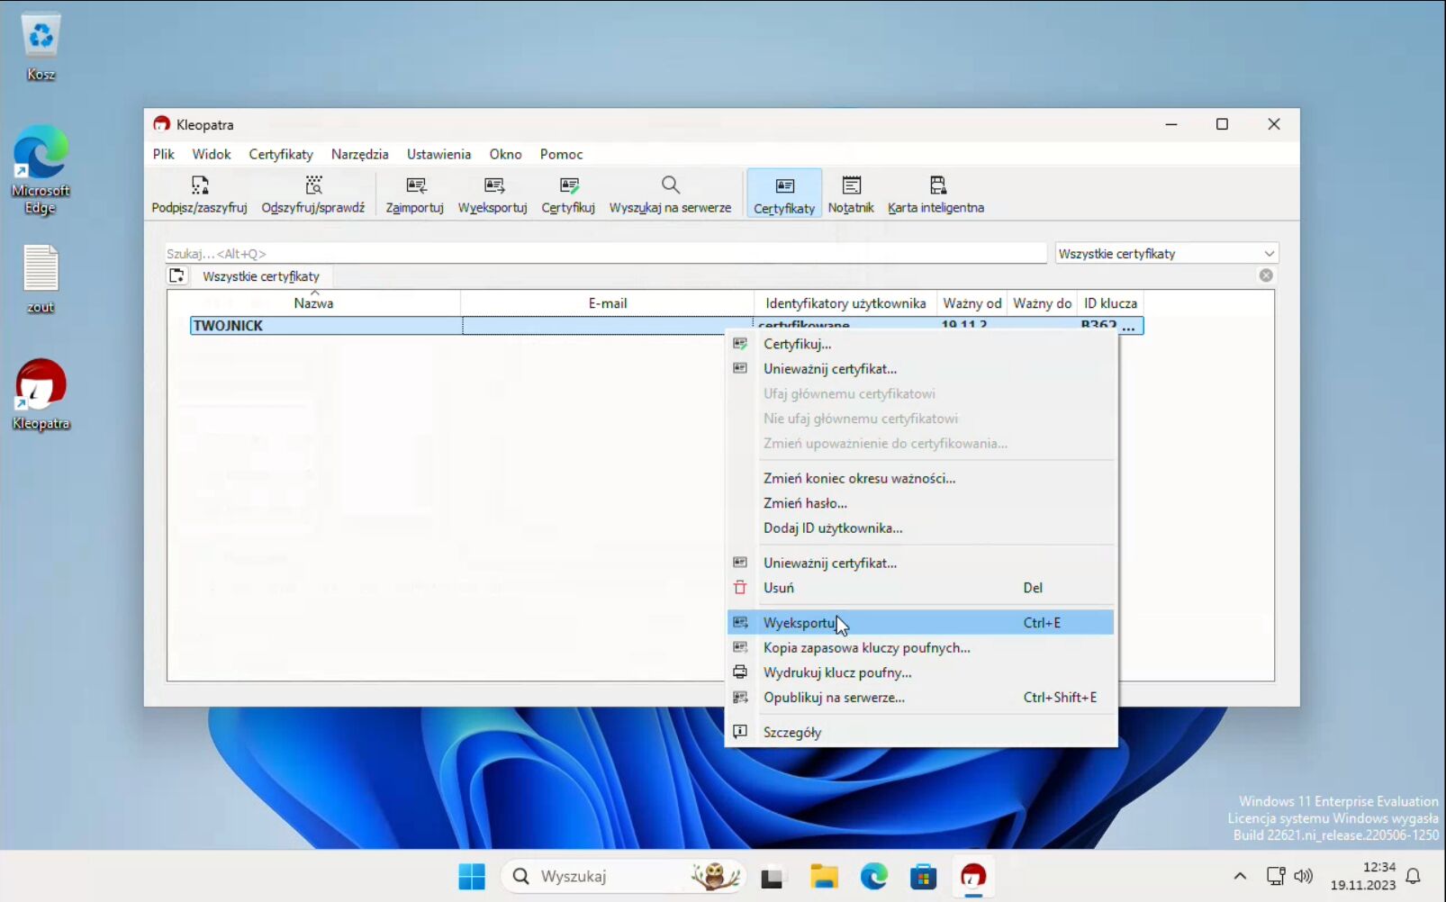Click the Szukaj search input field
Viewport: 1446px width, 902px height.
coord(605,254)
